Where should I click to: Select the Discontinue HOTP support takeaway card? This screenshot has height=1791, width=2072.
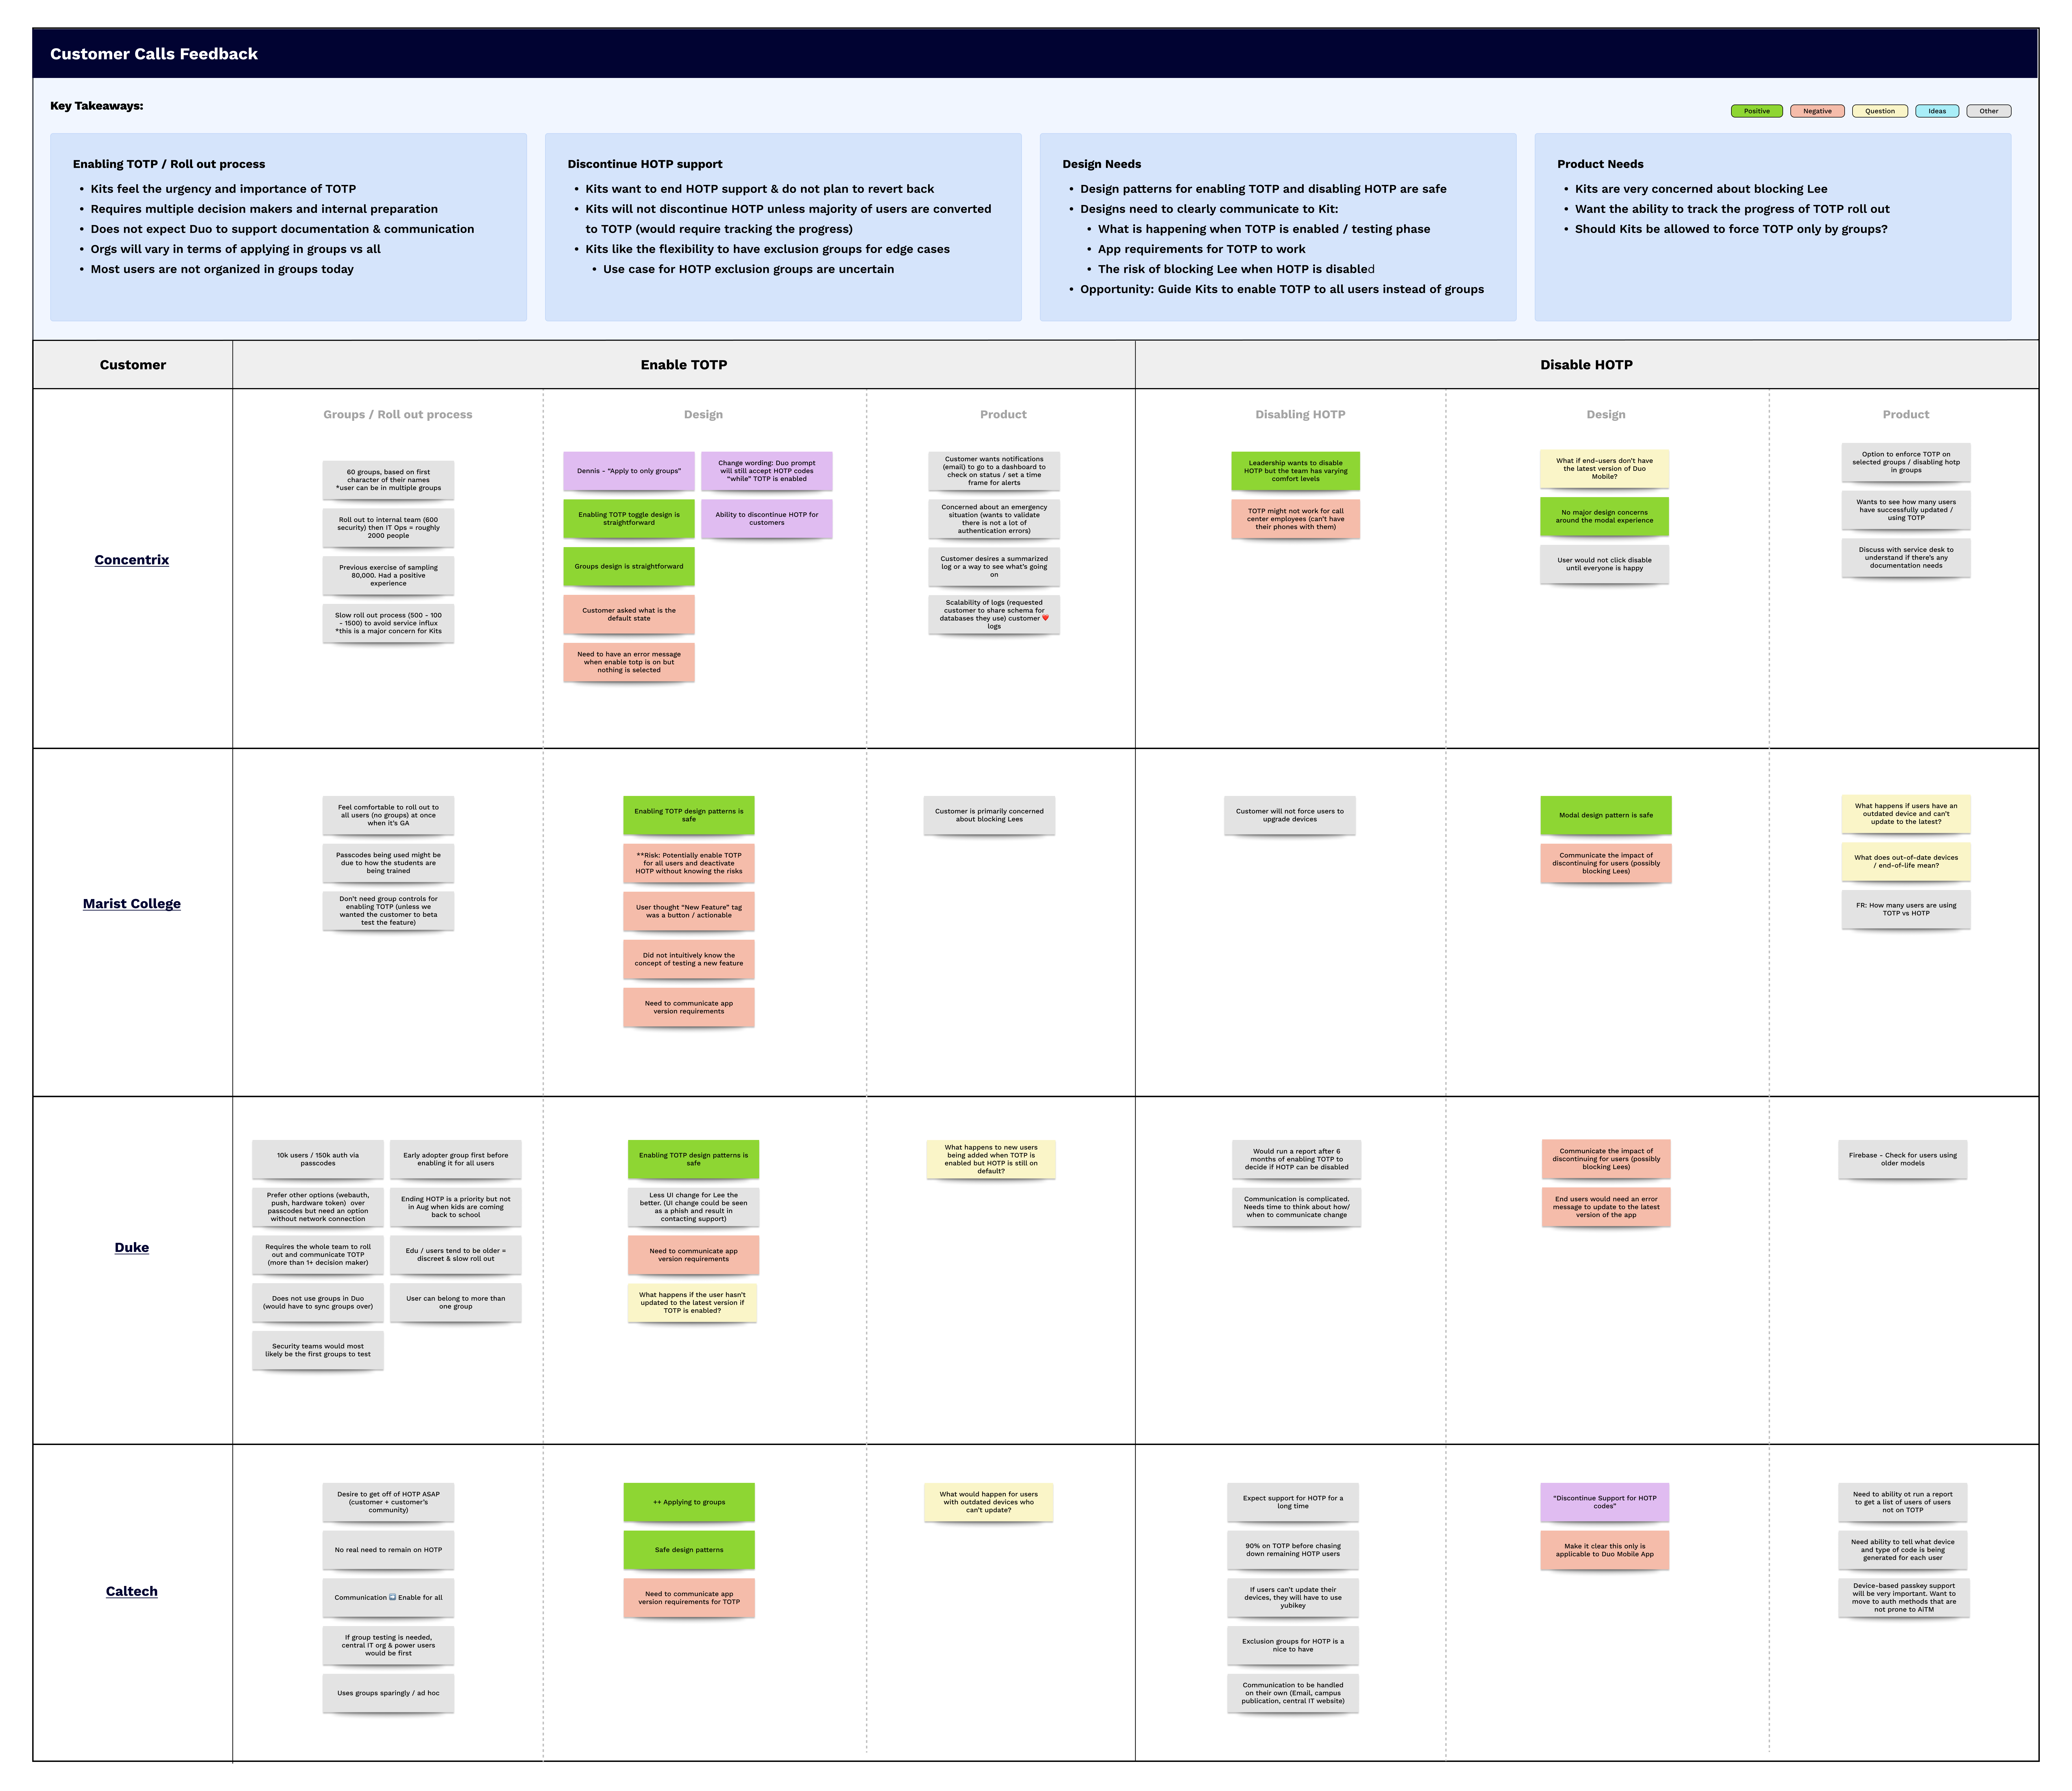783,227
